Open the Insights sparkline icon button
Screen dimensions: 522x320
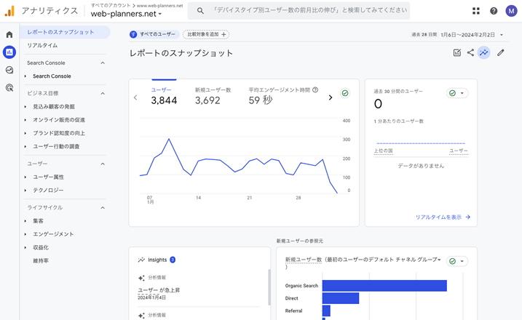click(x=483, y=53)
